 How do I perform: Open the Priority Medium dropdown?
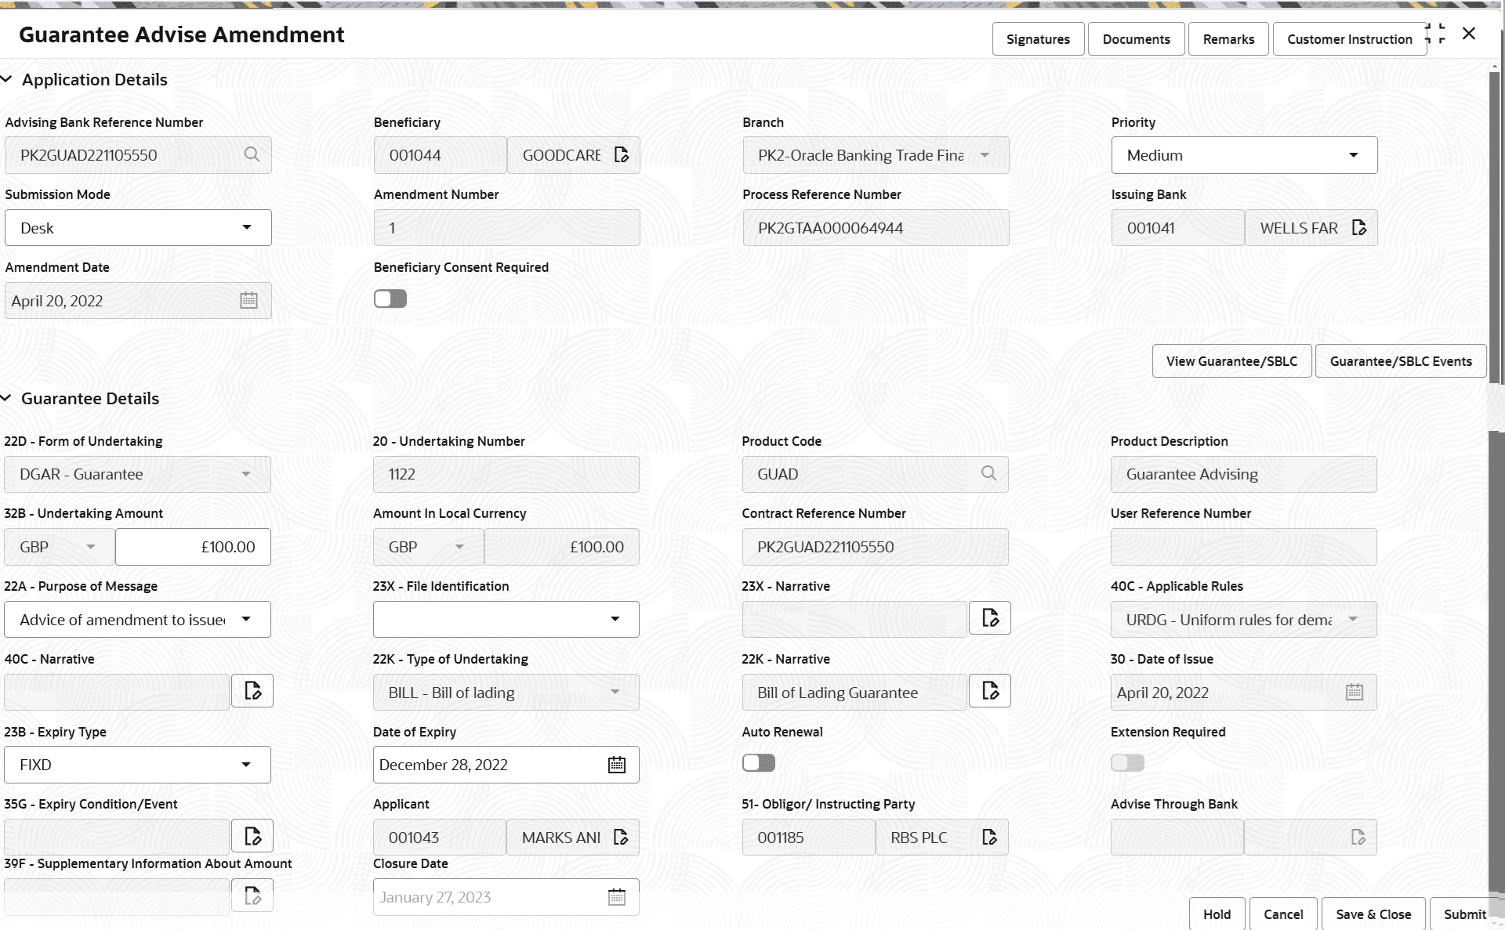(1244, 155)
